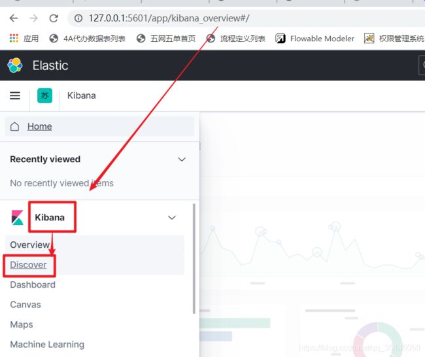Screen dimensions: 425x357
Task: Open Machine Learning in Kibana menu
Action: 47,345
